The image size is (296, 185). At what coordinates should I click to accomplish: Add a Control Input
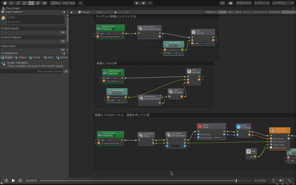click(x=63, y=32)
